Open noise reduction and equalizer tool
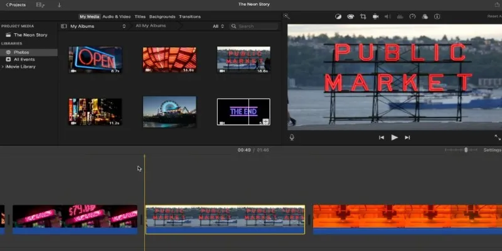The image size is (502, 251). click(x=400, y=17)
